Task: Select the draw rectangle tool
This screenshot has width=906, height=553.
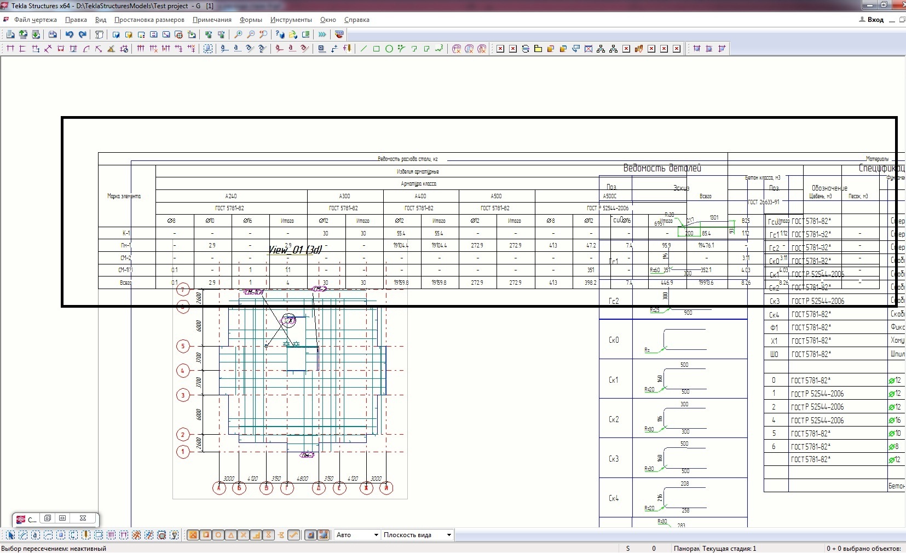Action: 376,49
